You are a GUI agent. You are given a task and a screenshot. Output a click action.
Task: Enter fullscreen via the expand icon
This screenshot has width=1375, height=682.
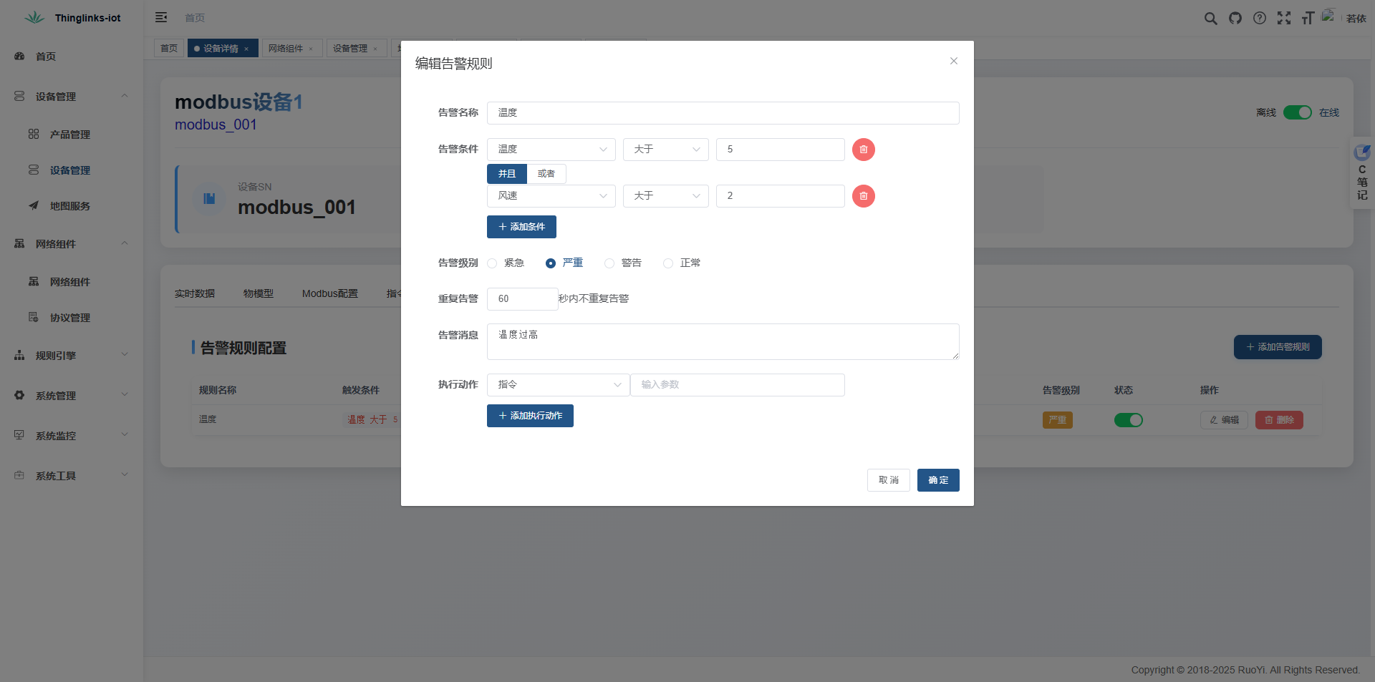tap(1284, 18)
